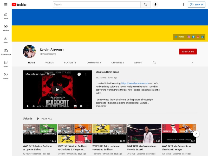The height and width of the screenshot is (156, 208).
Task: Open the 22:00 Charlotte E. Yeager thumbnail
Action: click(75, 134)
